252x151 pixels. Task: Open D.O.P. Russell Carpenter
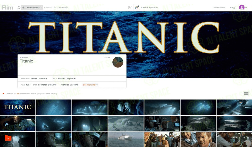tap(67, 79)
